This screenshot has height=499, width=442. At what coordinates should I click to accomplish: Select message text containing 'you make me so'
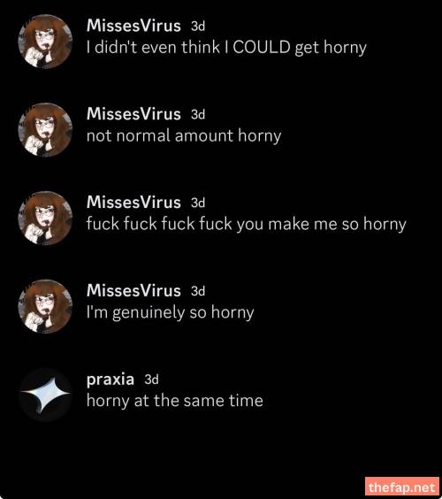[x=247, y=225]
